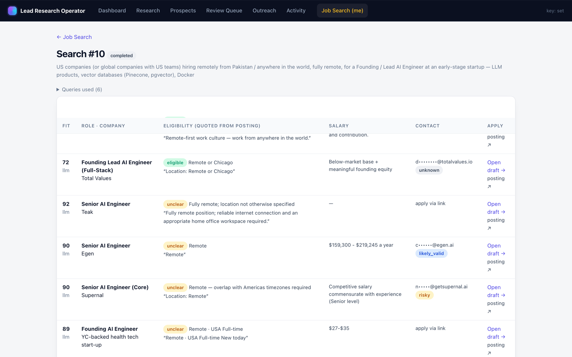The image size is (572, 357).
Task: Open the posting arrow icon for Supernal
Action: (x=489, y=311)
